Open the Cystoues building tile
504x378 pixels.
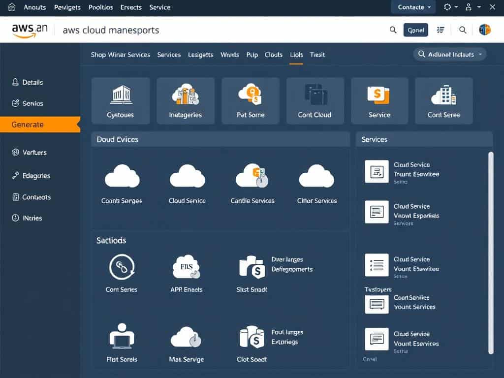[121, 100]
